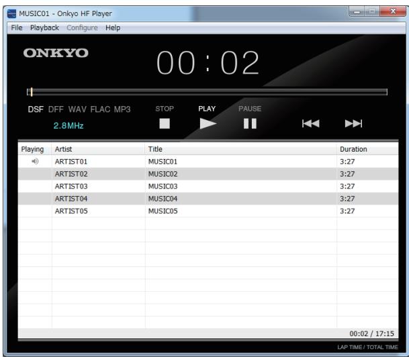
Task: Click the PAUSE label text
Action: pos(250,109)
